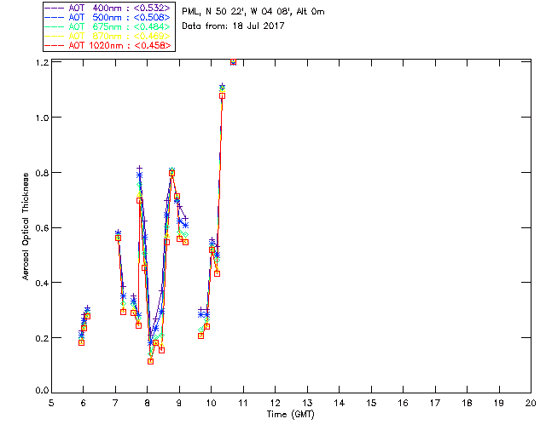Click the y-axis tick label 1.2

pyautogui.click(x=42, y=63)
